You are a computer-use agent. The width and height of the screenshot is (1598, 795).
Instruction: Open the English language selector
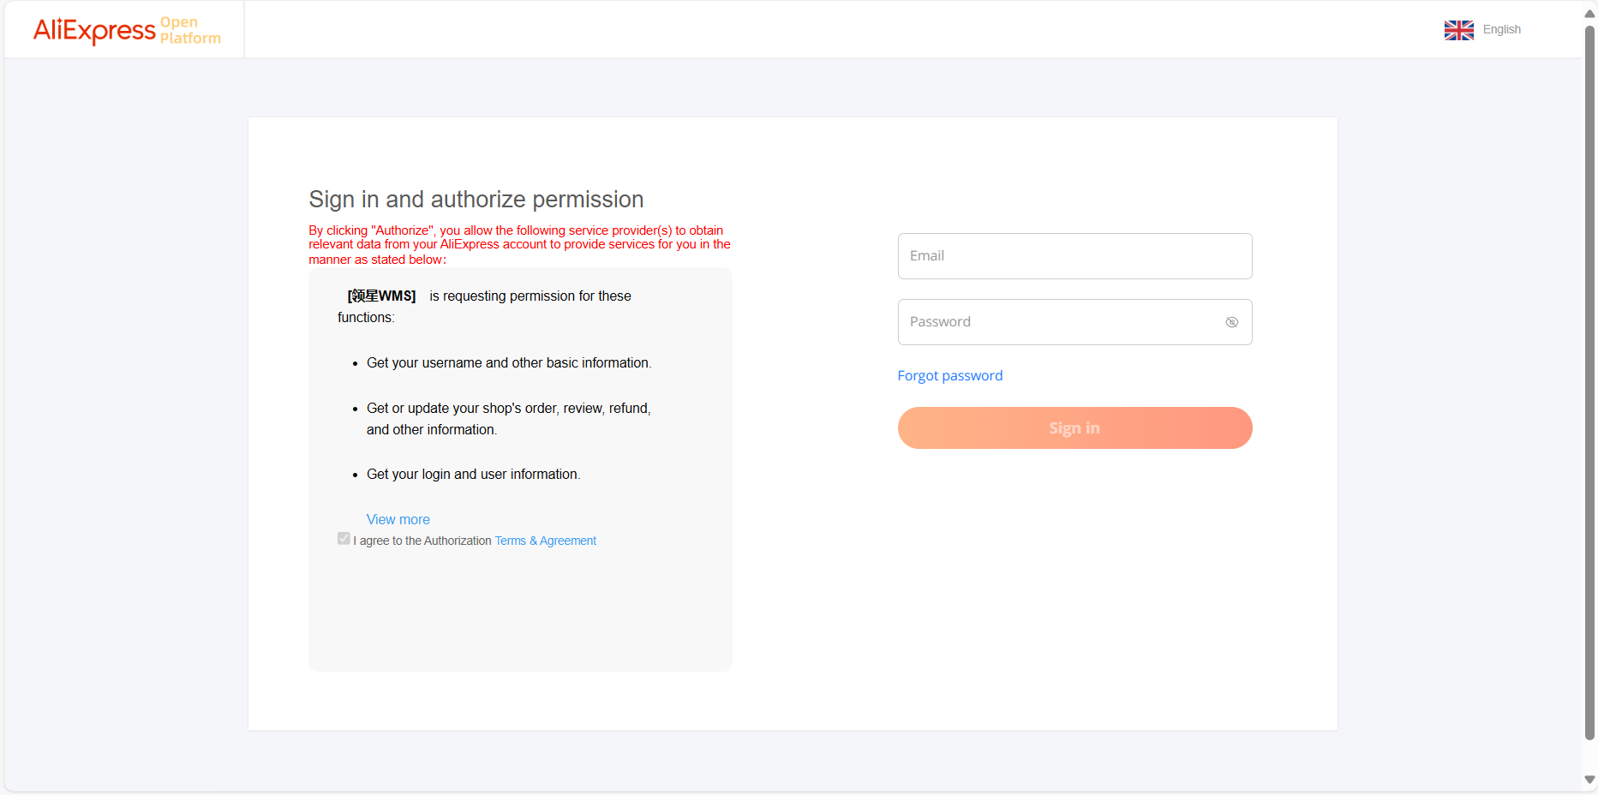(1501, 29)
